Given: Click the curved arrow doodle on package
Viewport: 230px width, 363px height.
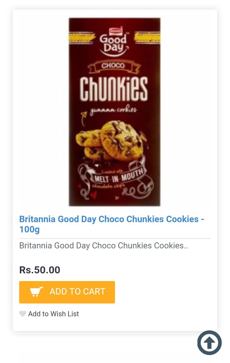Looking at the screenshot, I should [x=84, y=118].
